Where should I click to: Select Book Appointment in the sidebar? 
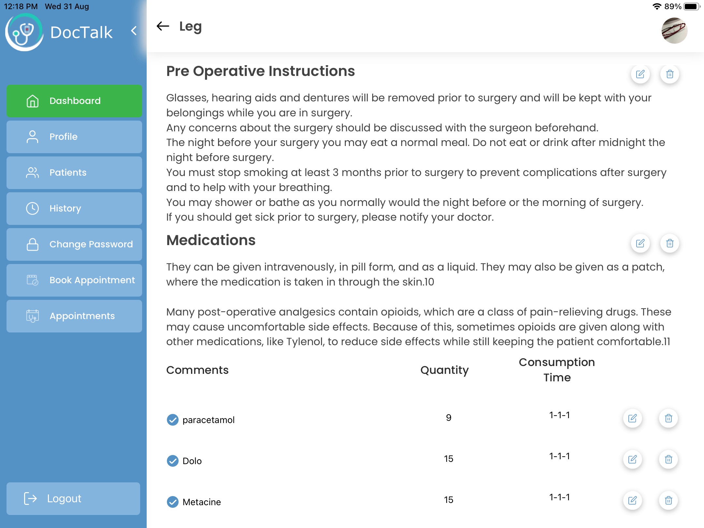(x=74, y=280)
